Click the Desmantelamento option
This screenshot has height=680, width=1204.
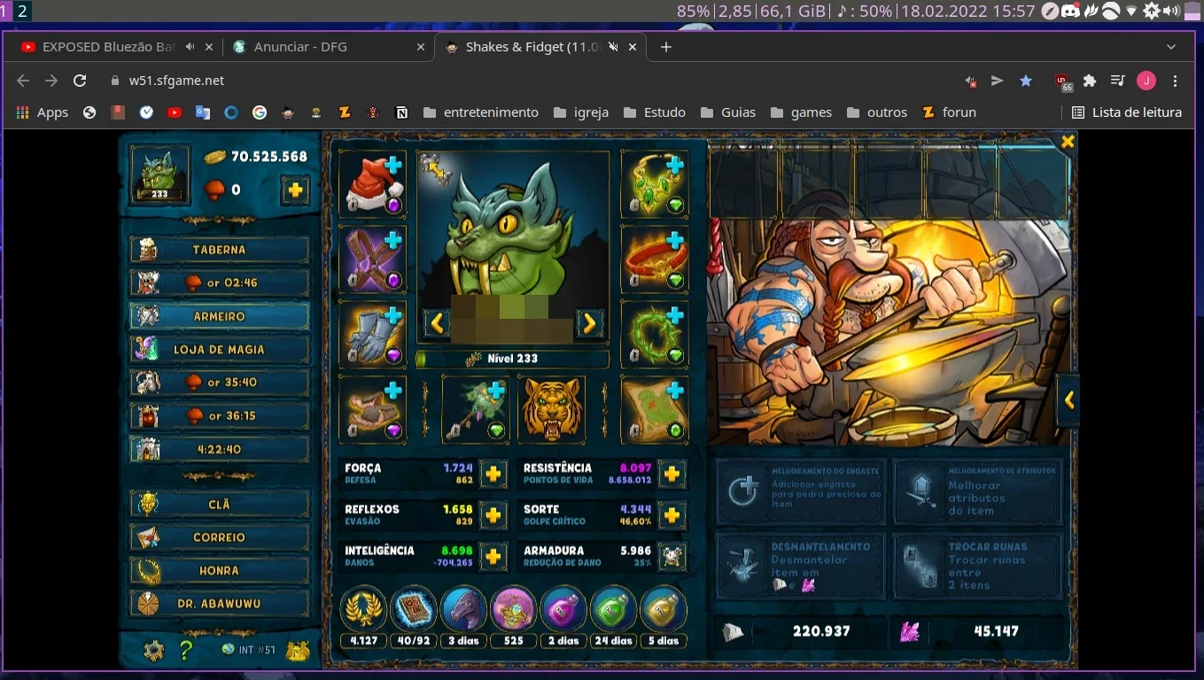coord(801,566)
